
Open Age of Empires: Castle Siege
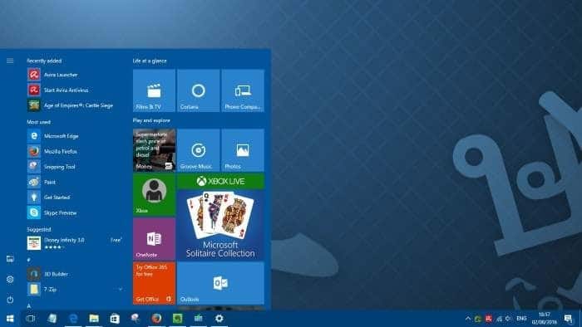(75, 105)
